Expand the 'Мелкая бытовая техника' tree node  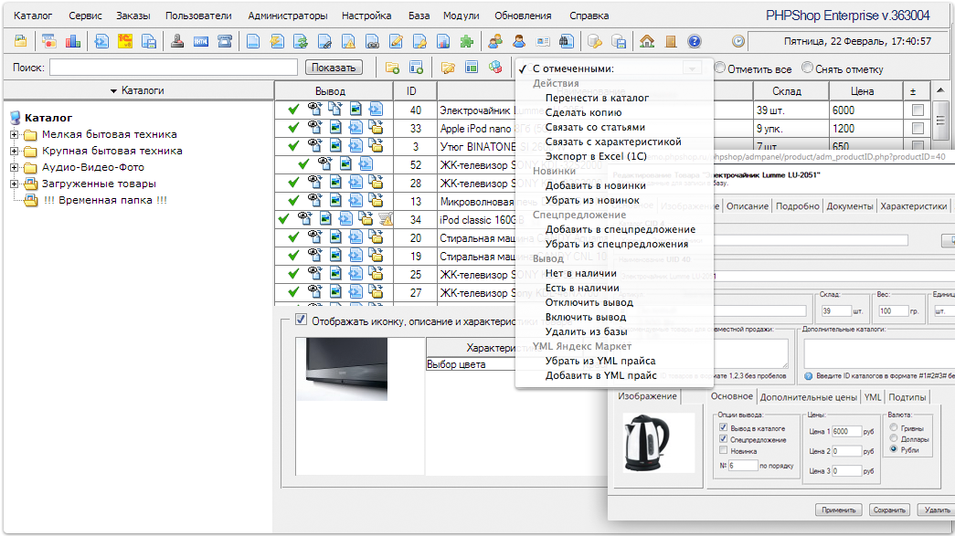(x=15, y=135)
